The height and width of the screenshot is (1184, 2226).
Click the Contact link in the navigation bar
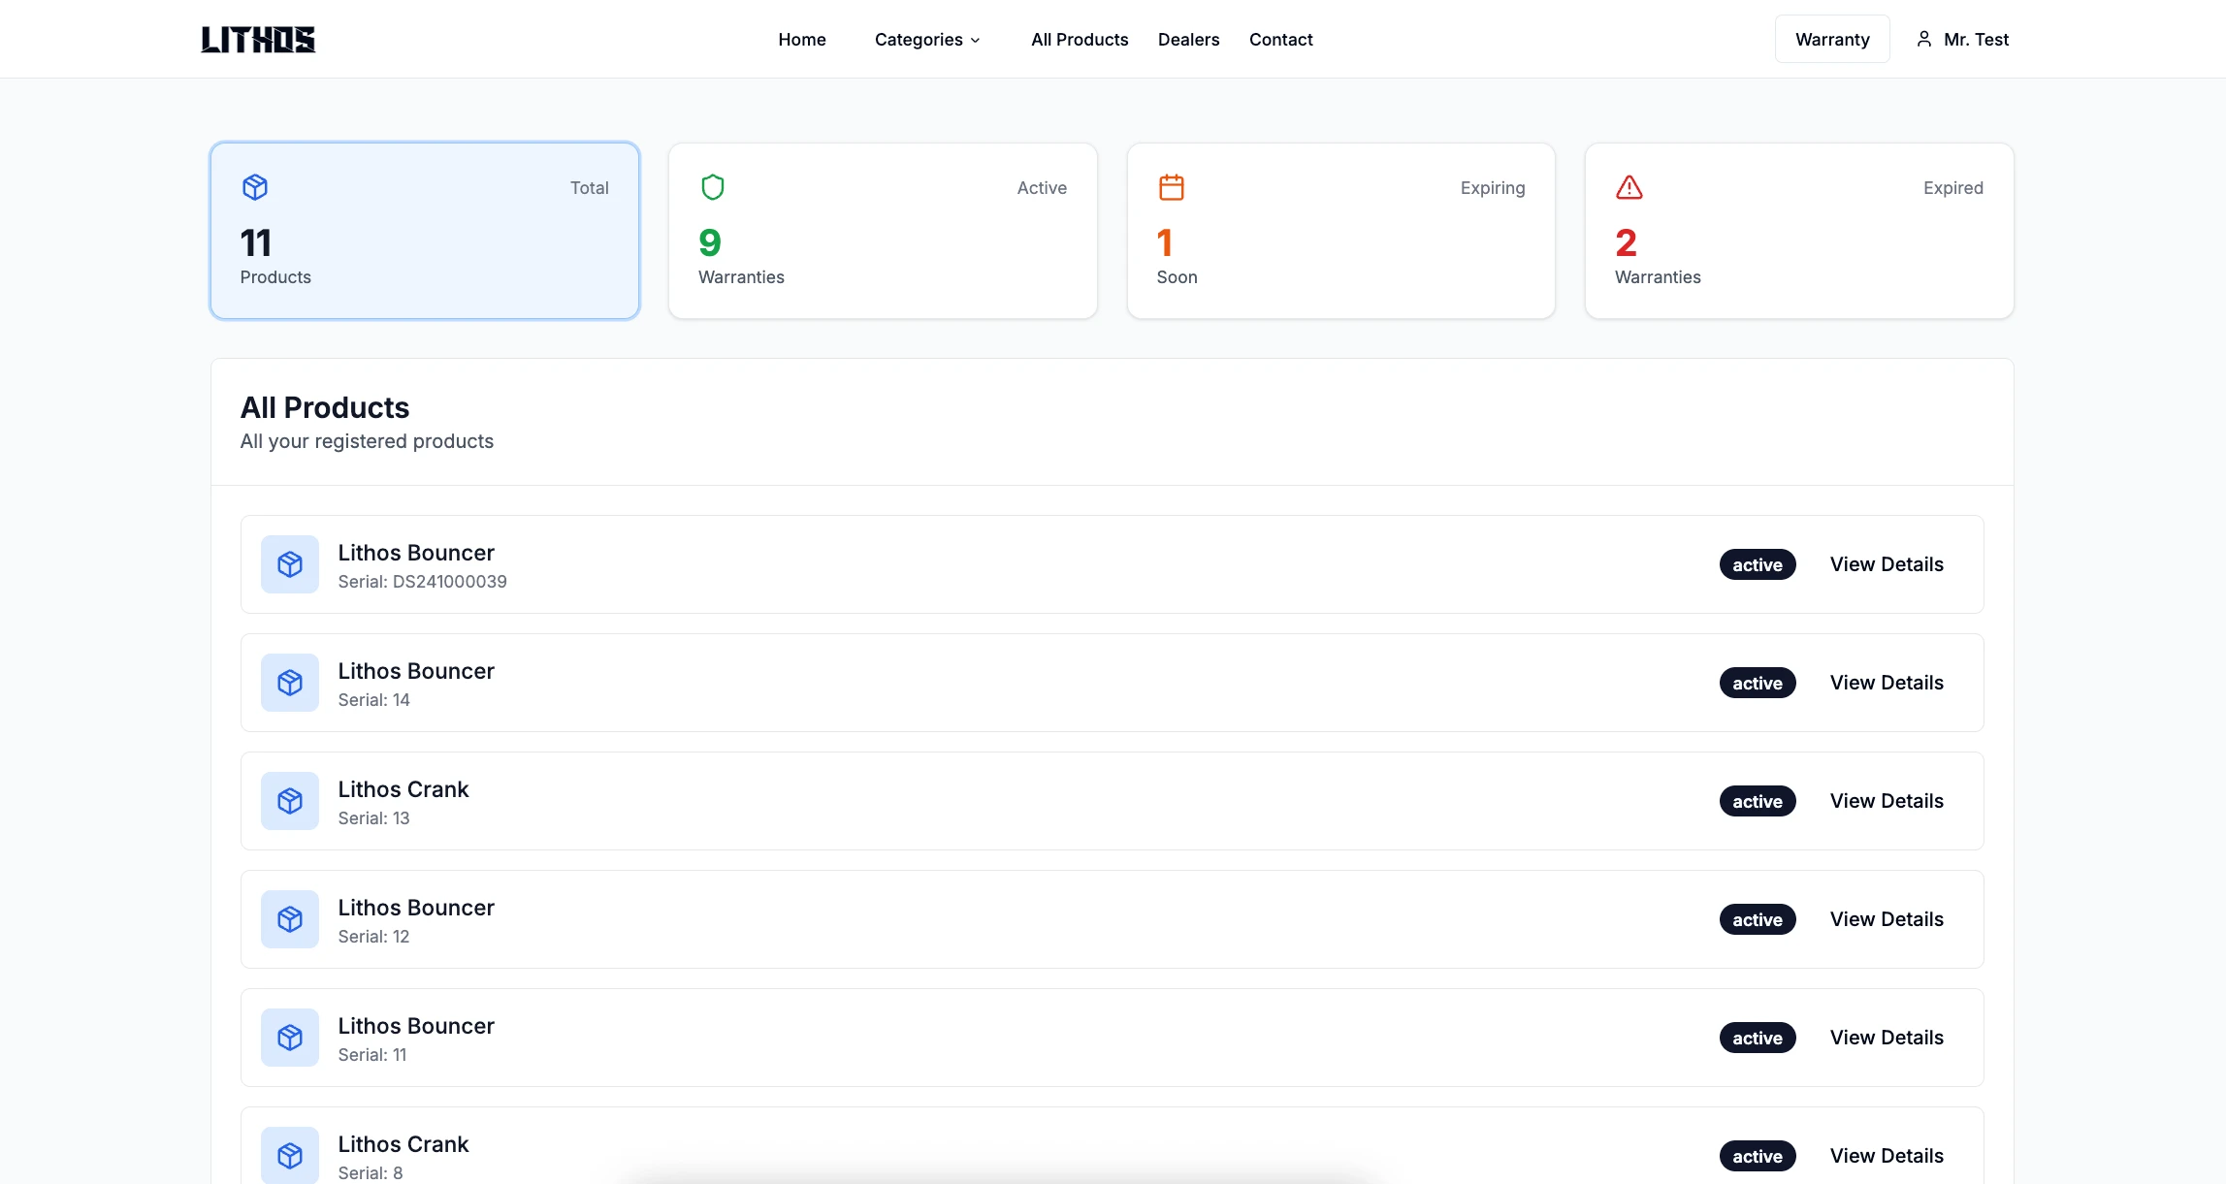(1280, 39)
